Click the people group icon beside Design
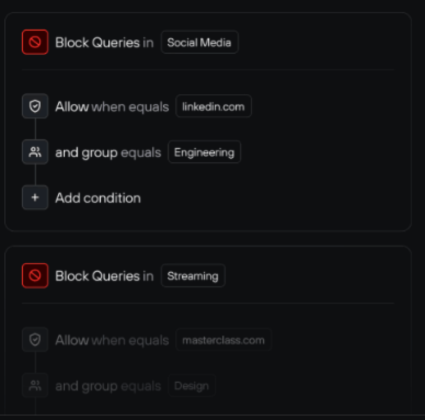 [x=35, y=386]
